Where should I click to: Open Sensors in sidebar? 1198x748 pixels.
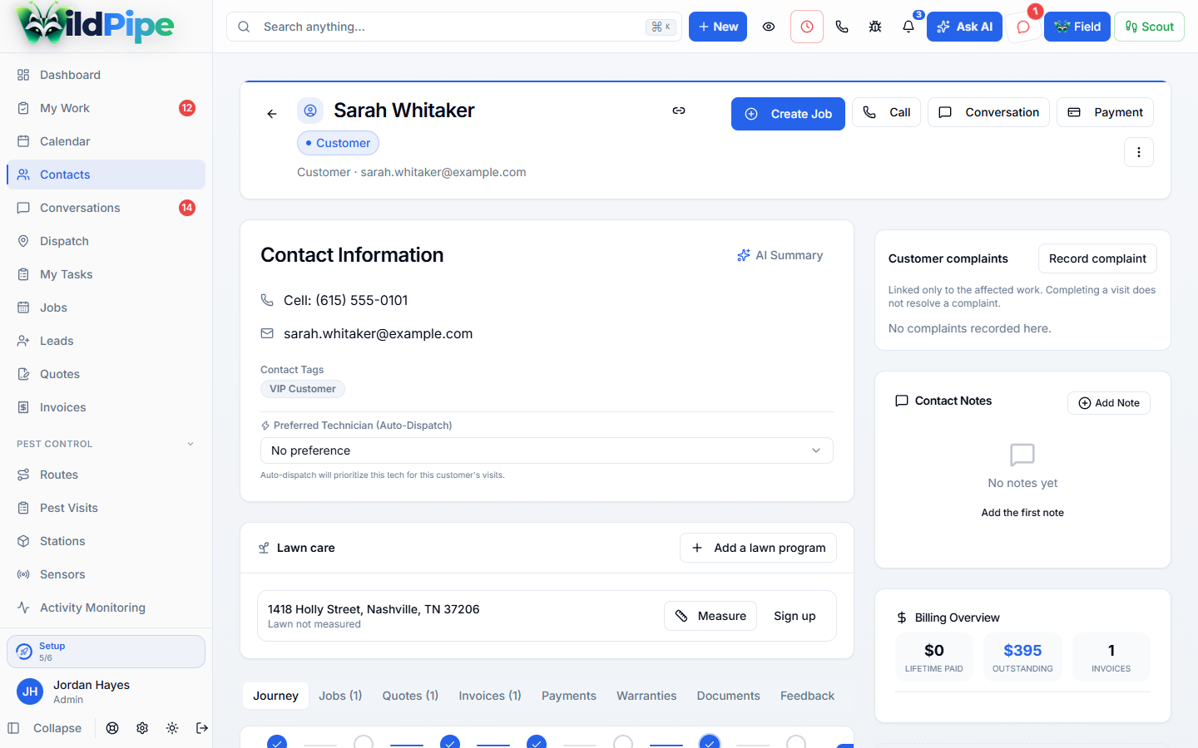pyautogui.click(x=106, y=574)
